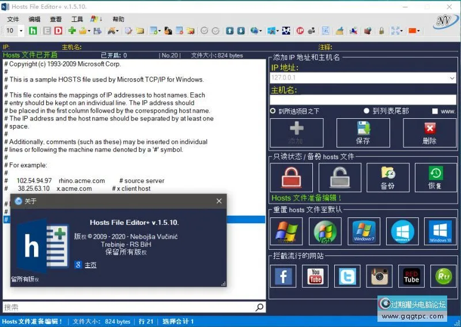This screenshot has width=461, height=327.
Task: Click the green H hosts enable icon
Action: click(33, 31)
